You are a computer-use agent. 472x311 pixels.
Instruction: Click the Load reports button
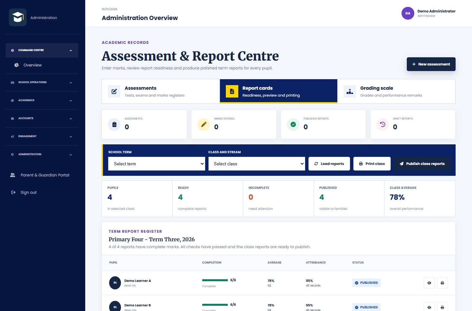coord(329,164)
